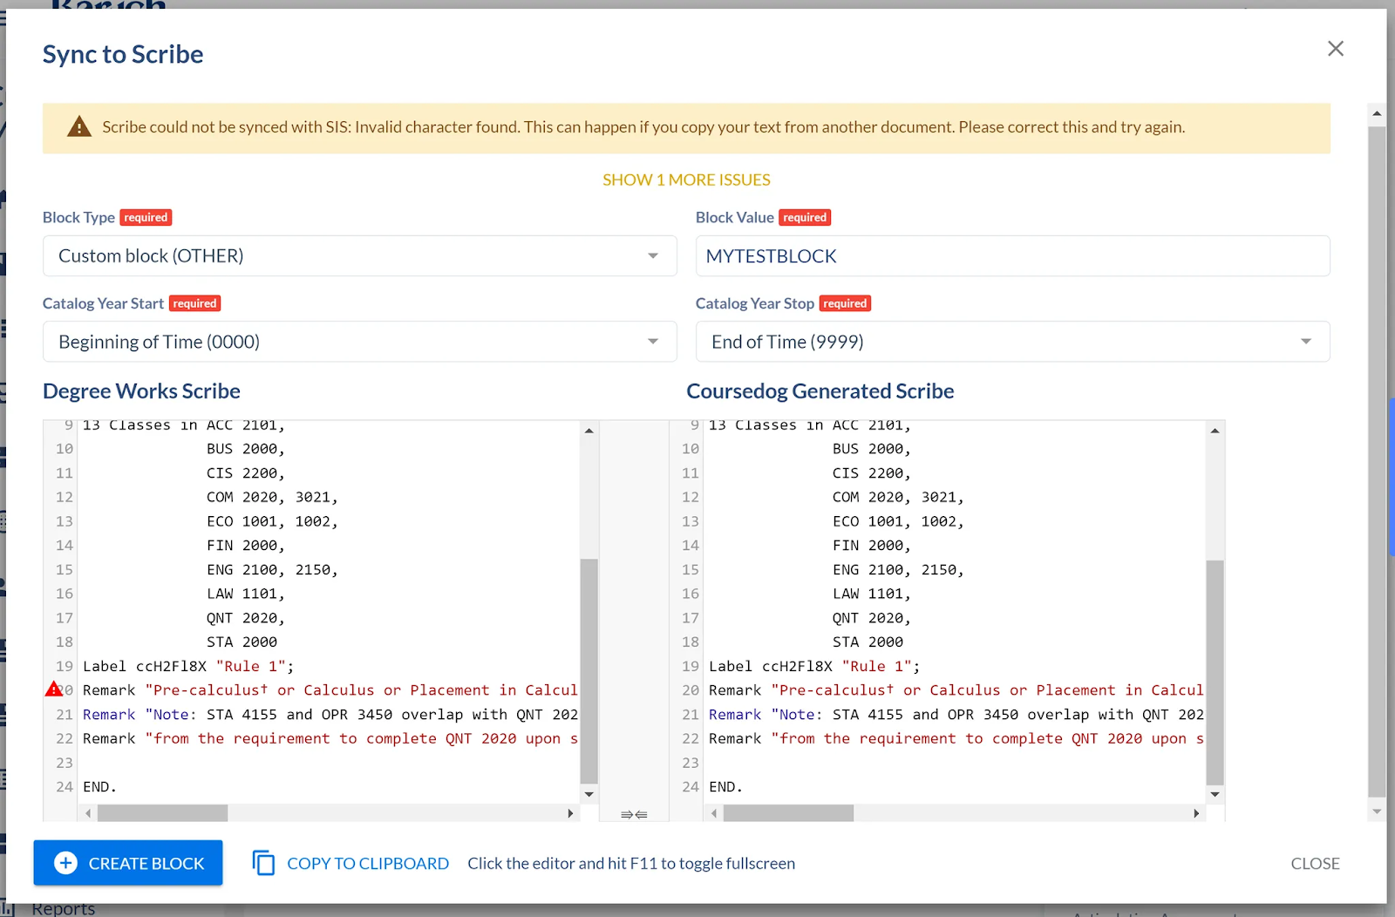Open the Catalog Year Stop dropdown
This screenshot has width=1395, height=917.
1012,342
